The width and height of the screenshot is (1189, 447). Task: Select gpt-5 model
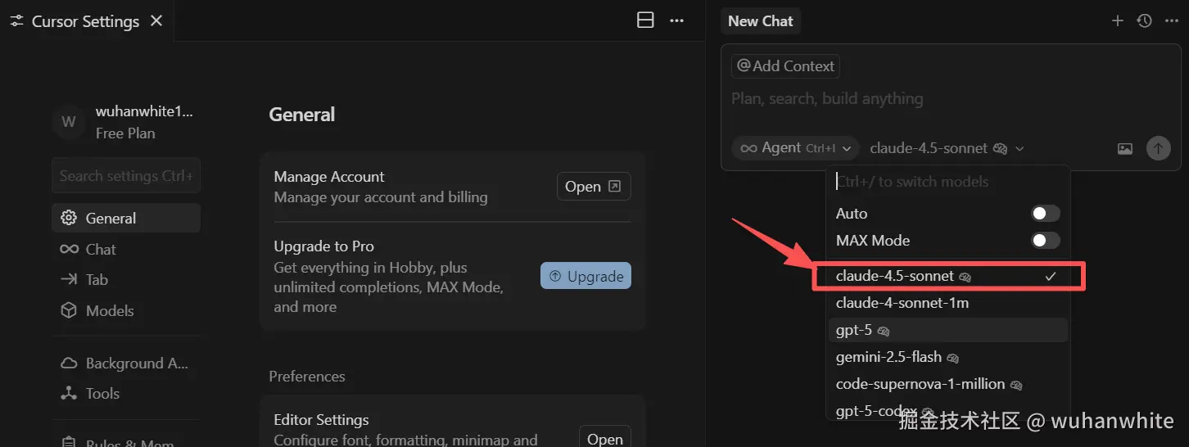click(x=947, y=330)
